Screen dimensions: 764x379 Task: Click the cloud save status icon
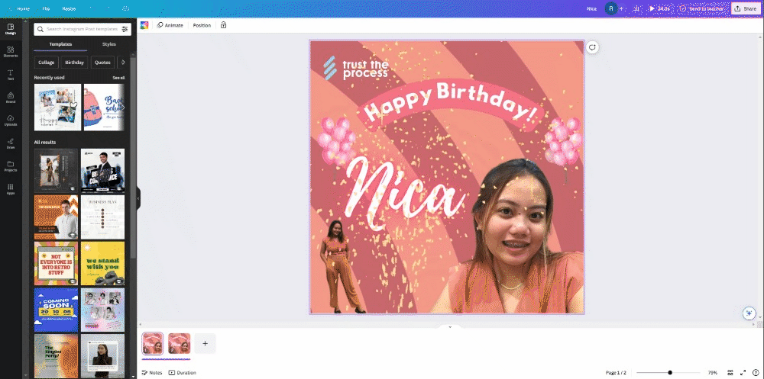[125, 8]
